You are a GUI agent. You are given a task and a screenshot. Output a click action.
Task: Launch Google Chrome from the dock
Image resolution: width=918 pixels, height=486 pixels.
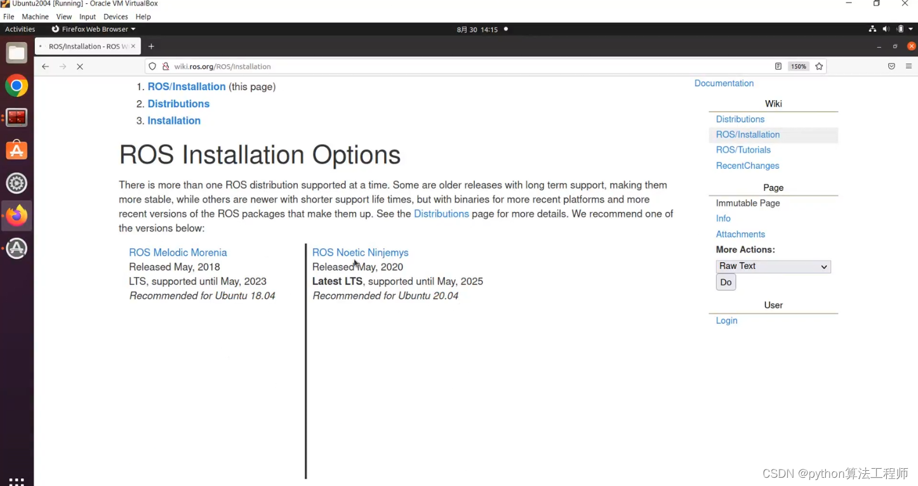point(17,86)
